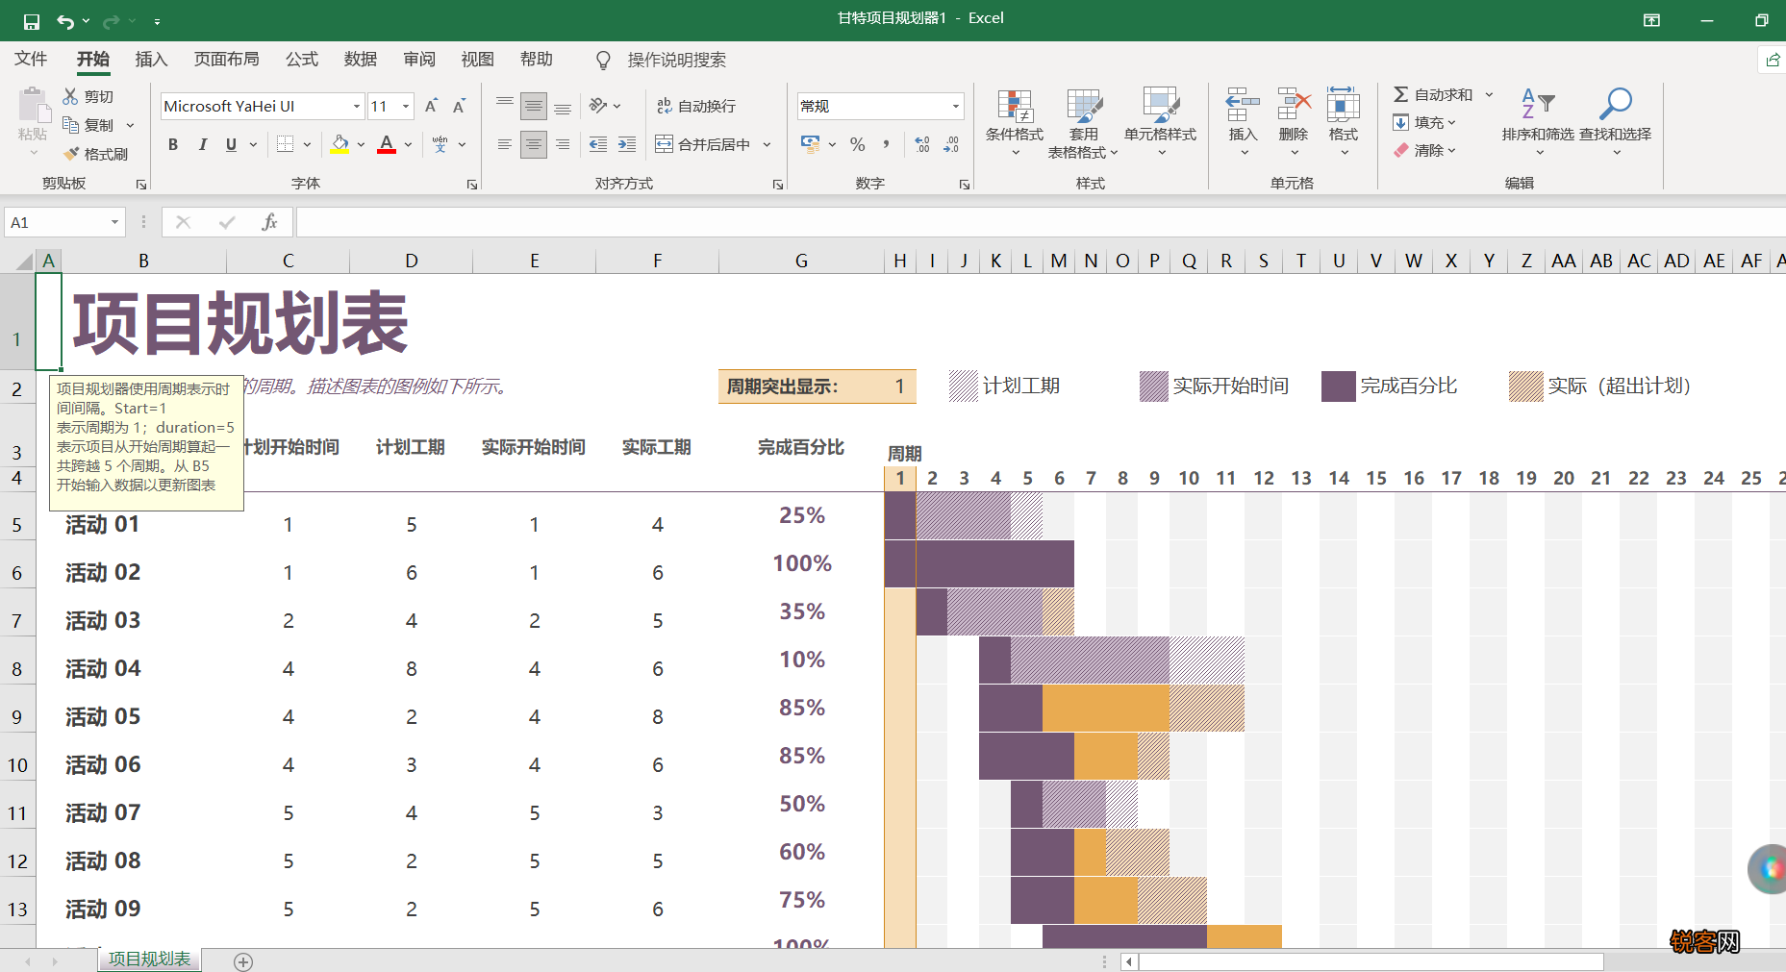
Task: Click the AutoSum (自动求和) button
Action: click(1432, 94)
